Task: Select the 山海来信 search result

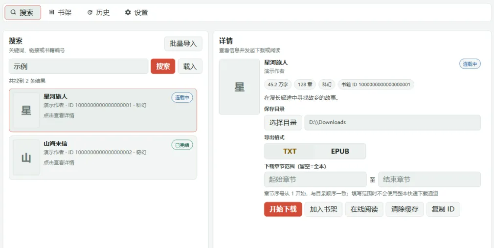Action: click(x=103, y=158)
